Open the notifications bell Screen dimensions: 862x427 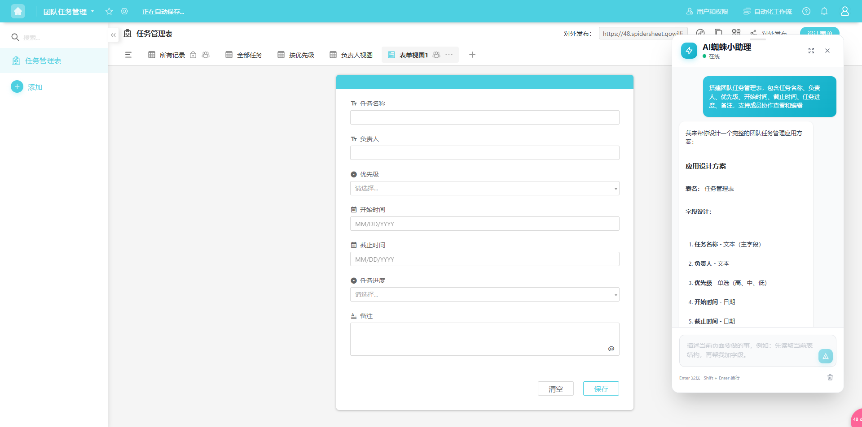[x=824, y=11]
